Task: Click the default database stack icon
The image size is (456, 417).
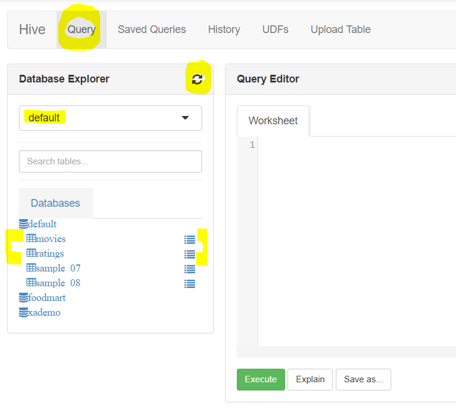Action: click(x=24, y=224)
